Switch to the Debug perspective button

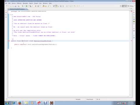(x=131, y=6)
